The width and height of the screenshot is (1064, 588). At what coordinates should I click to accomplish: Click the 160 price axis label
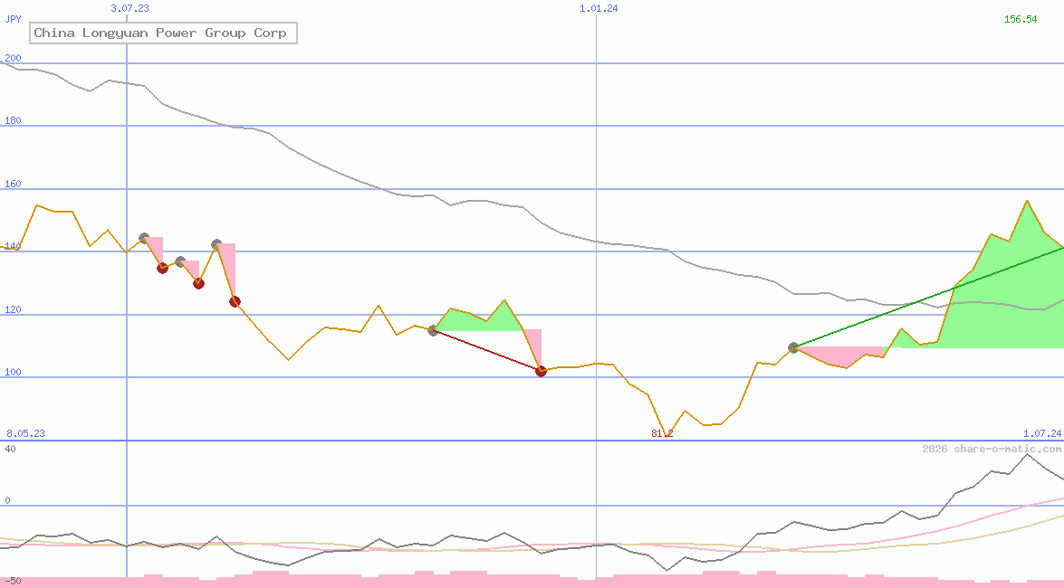(13, 184)
